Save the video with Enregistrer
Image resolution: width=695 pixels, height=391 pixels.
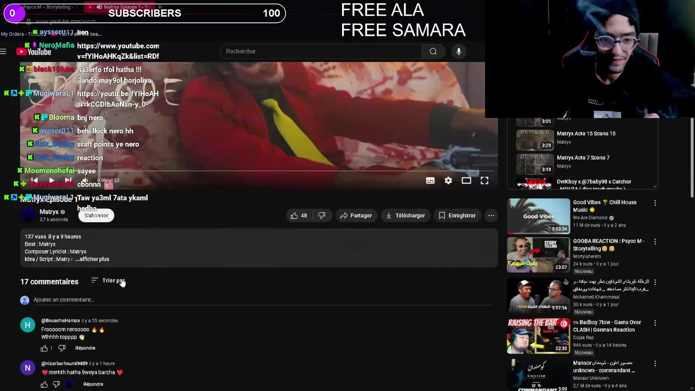click(457, 216)
